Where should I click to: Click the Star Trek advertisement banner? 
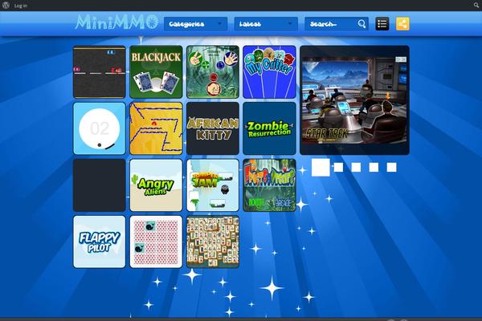pos(354,100)
